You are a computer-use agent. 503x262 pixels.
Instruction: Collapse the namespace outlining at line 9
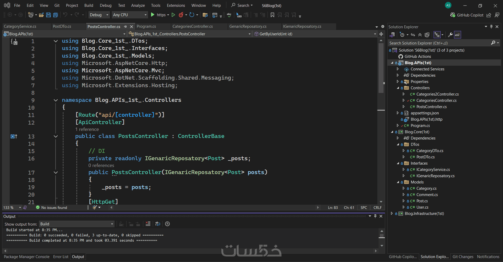[x=56, y=100]
